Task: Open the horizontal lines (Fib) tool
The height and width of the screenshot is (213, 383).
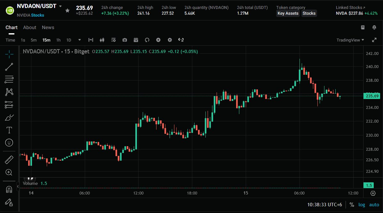Action: (9, 79)
